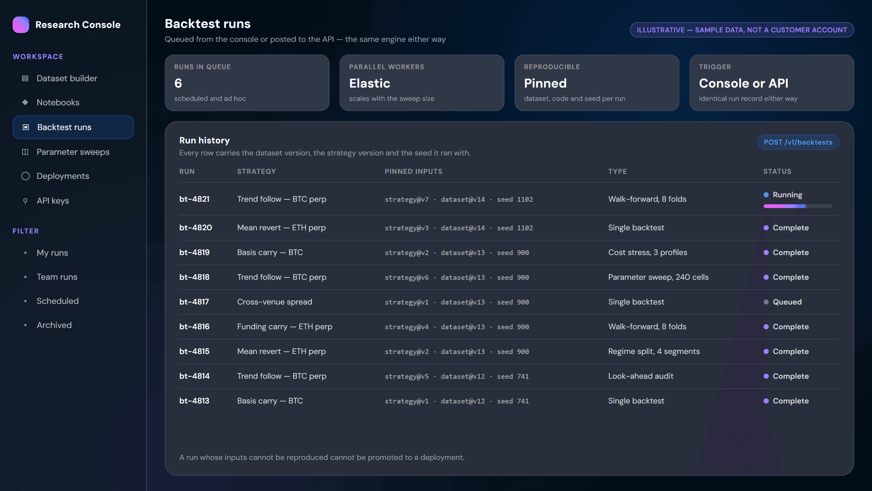Click the grey Queued status dot
The height and width of the screenshot is (491, 872).
click(766, 302)
